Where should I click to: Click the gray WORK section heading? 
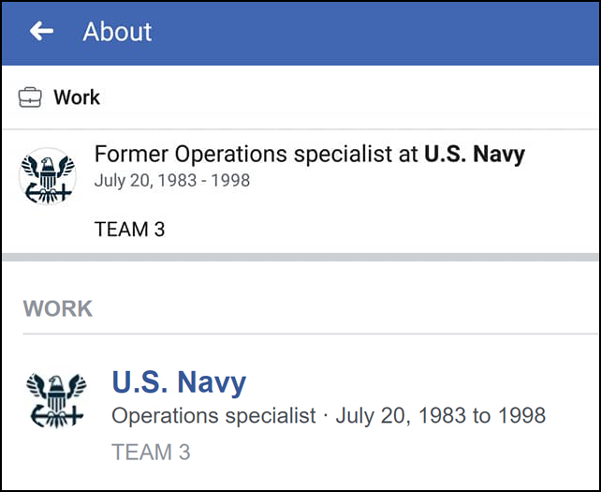pyautogui.click(x=58, y=308)
